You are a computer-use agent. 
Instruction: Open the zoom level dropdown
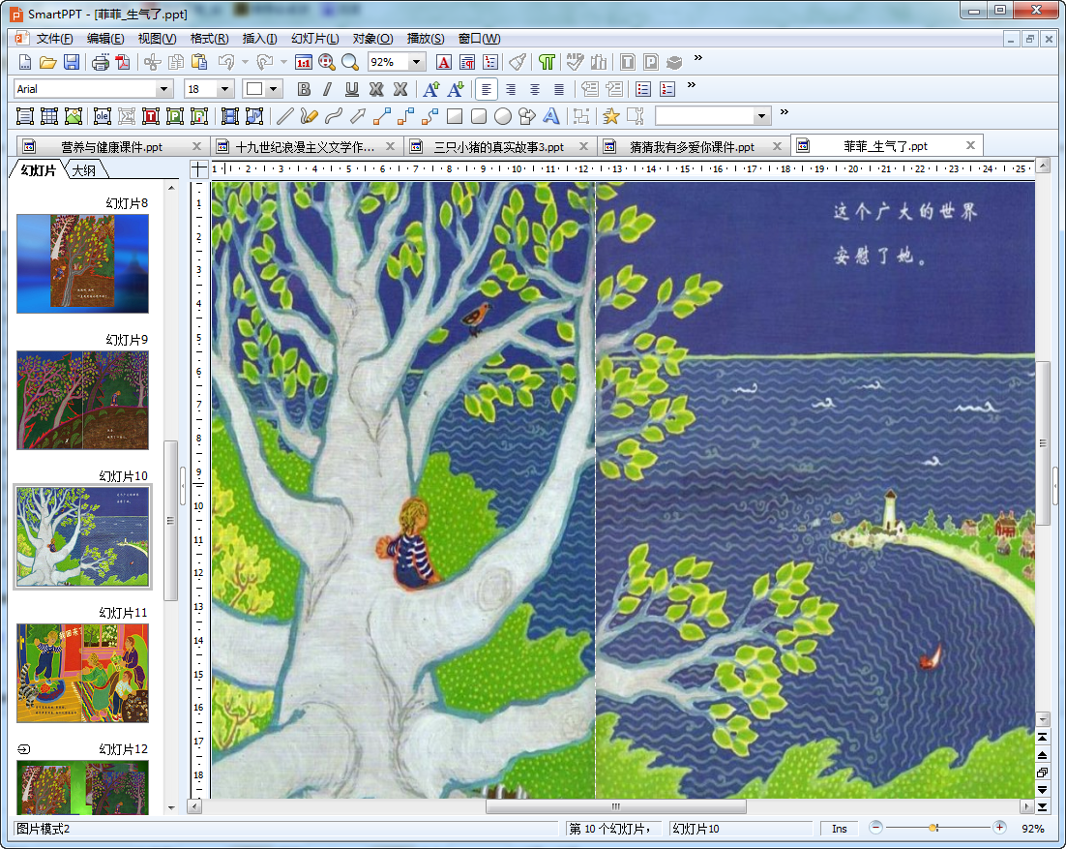(x=417, y=63)
